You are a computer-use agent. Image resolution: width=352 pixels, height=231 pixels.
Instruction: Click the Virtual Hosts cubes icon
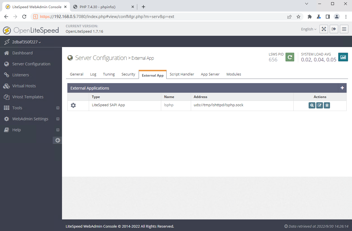pyautogui.click(x=6, y=86)
